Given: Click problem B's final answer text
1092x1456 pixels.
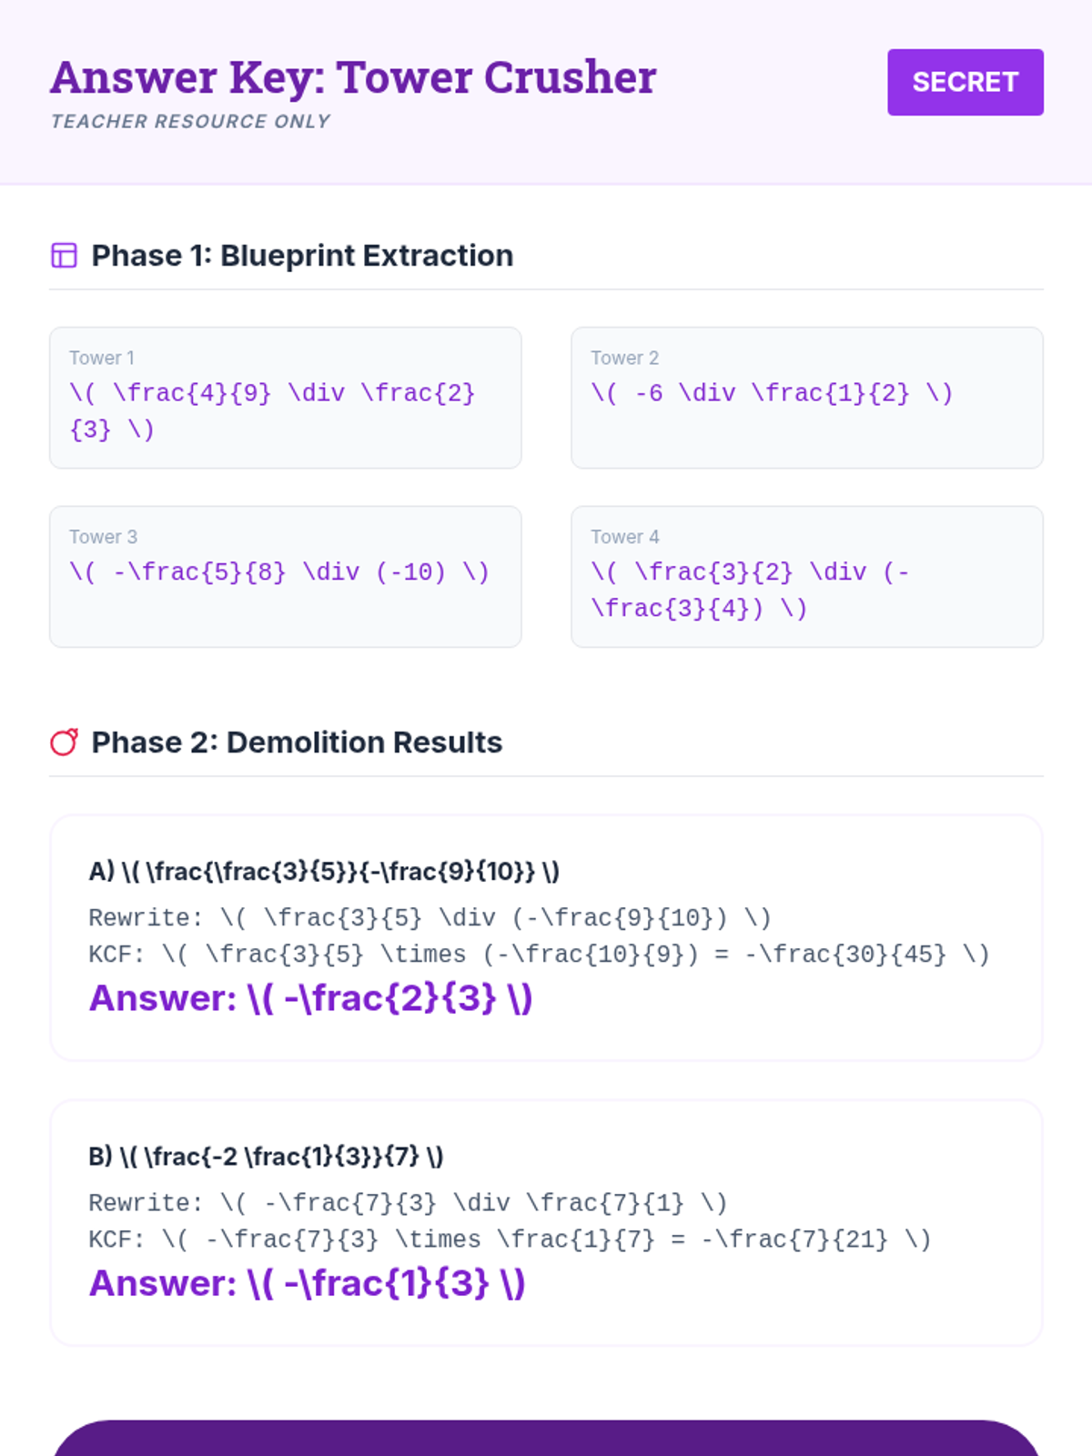Looking at the screenshot, I should [307, 1283].
